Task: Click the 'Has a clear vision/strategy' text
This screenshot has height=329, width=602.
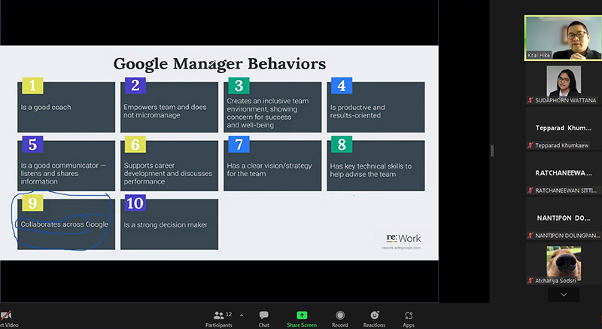Action: pyautogui.click(x=269, y=169)
